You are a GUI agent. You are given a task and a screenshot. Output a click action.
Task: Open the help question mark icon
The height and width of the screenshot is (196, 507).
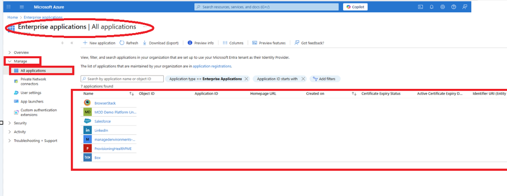click(454, 7)
